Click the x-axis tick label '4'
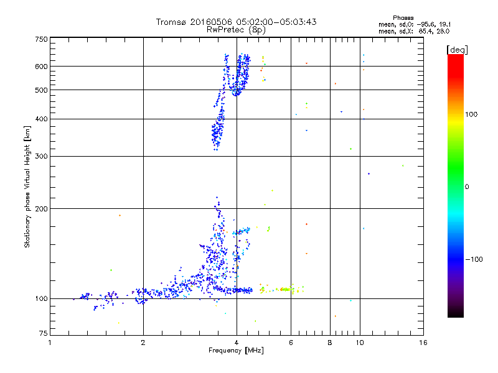The height and width of the screenshot is (373, 498). (x=237, y=343)
